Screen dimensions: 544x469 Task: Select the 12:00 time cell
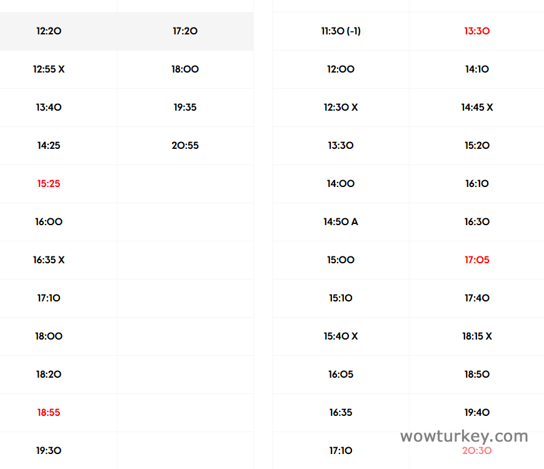point(341,69)
